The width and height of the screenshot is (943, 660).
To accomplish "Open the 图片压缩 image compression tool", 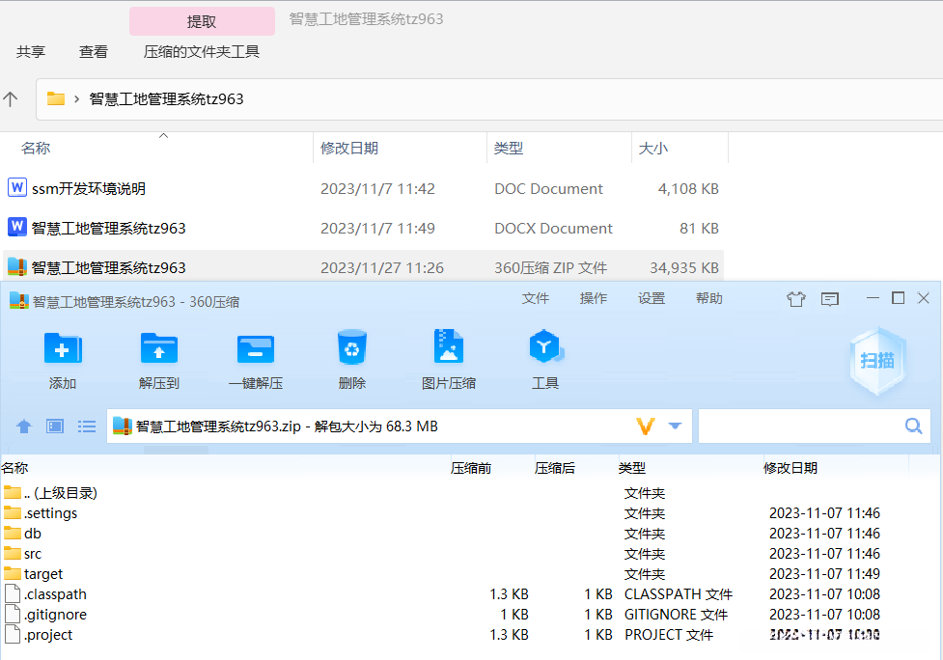I will 449,346.
